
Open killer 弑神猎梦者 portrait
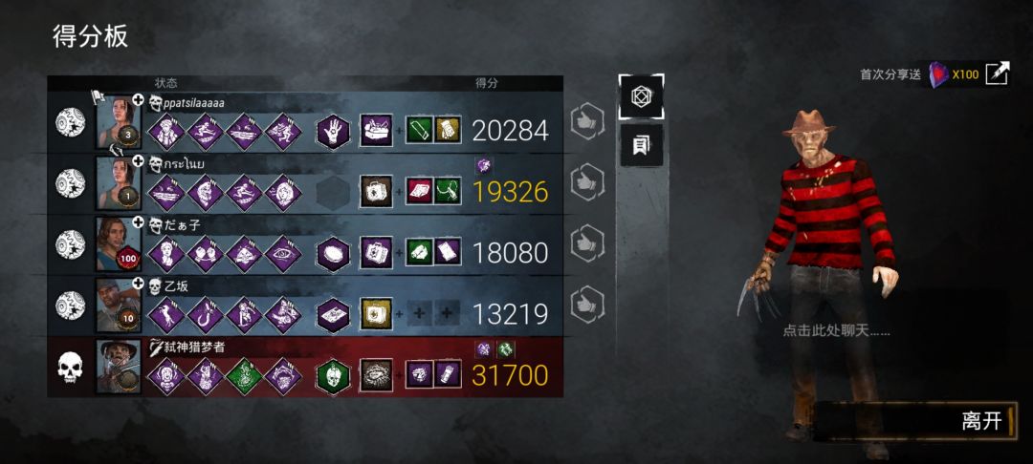pos(119,366)
